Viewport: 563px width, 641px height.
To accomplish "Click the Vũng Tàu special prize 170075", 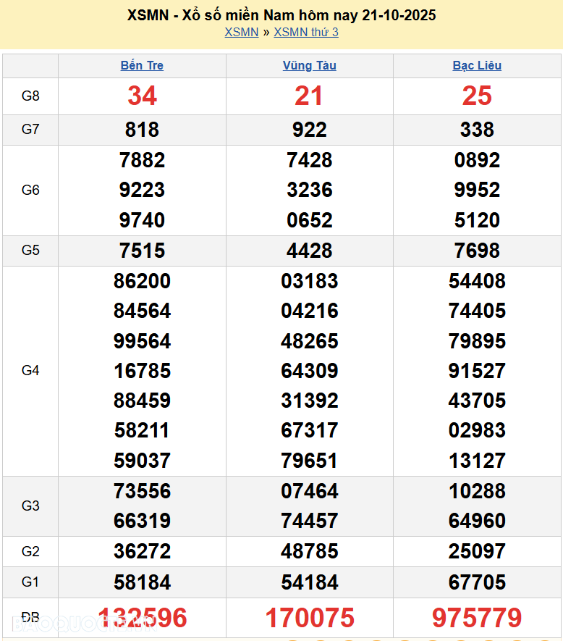I will [x=309, y=618].
